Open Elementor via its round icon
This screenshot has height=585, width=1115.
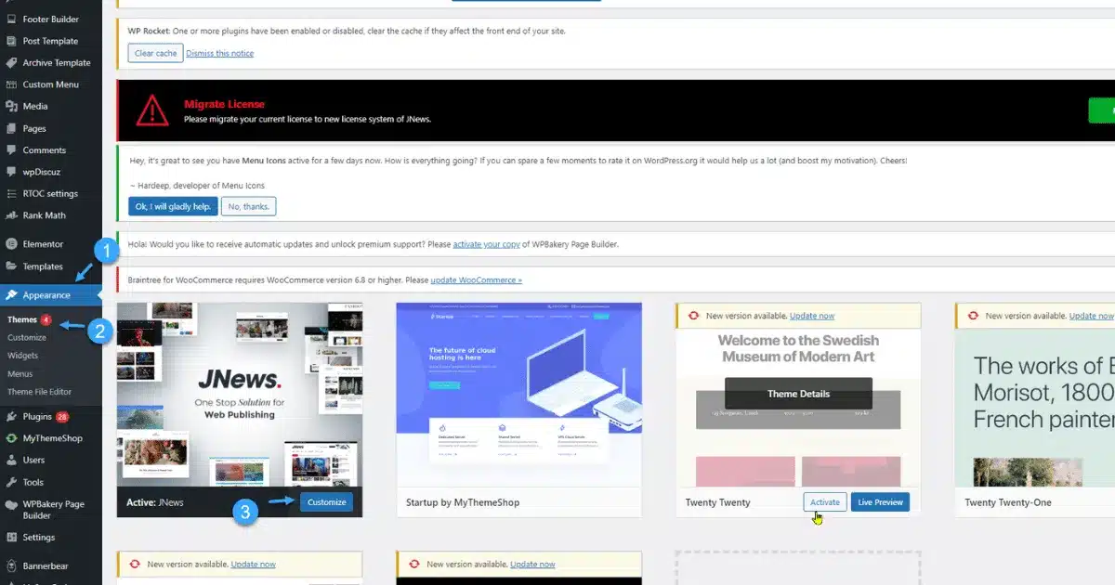11,244
